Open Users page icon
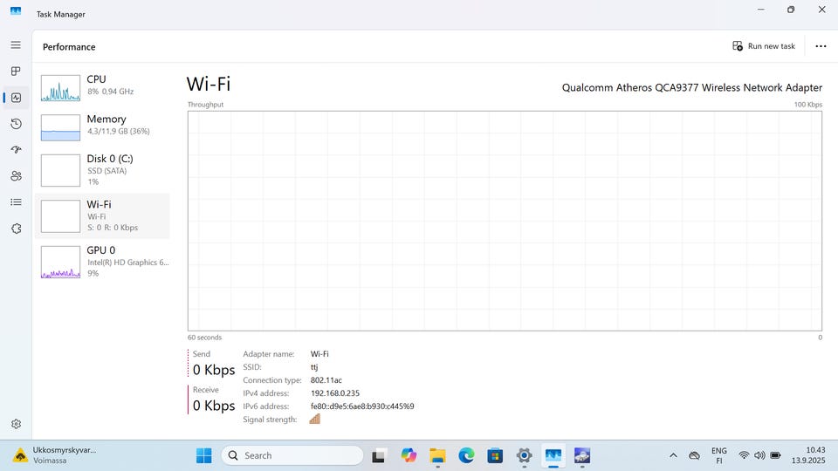The width and height of the screenshot is (838, 471). (x=16, y=175)
